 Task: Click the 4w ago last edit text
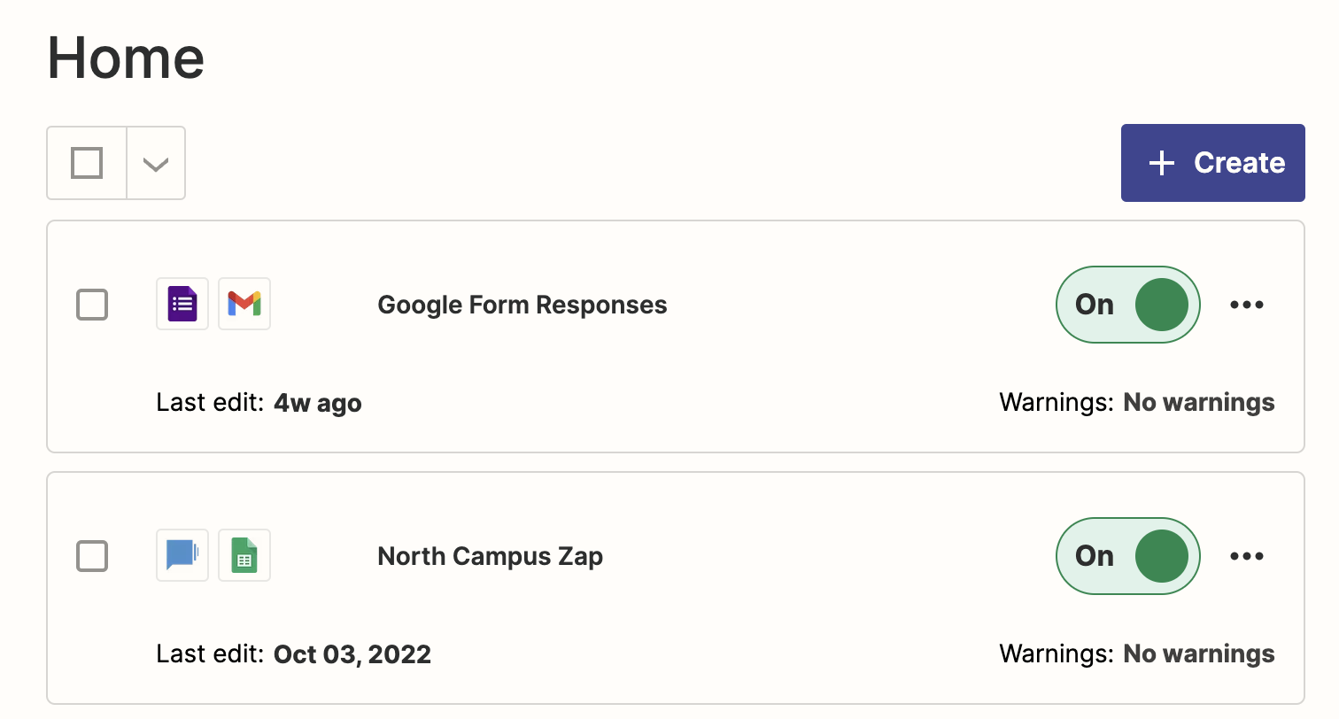pyautogui.click(x=318, y=403)
